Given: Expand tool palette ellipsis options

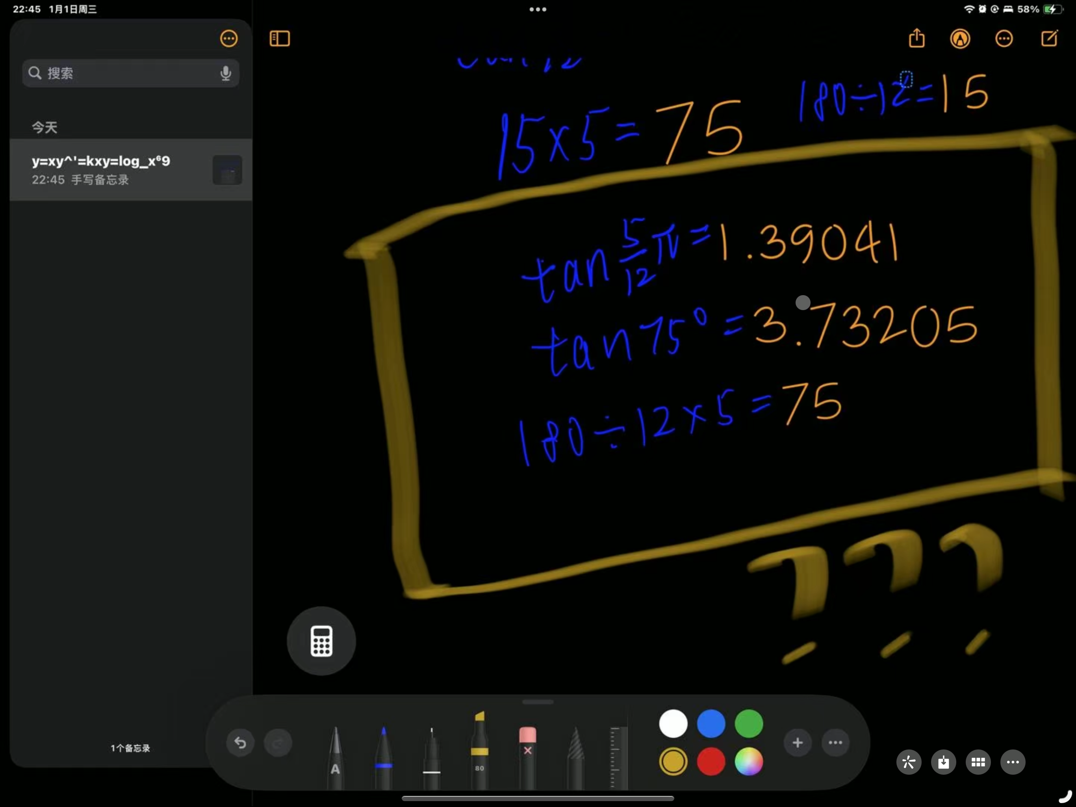Looking at the screenshot, I should click(x=835, y=742).
